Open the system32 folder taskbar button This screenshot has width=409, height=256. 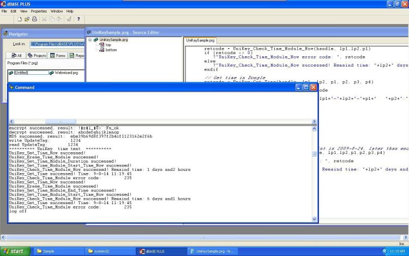coord(110,251)
